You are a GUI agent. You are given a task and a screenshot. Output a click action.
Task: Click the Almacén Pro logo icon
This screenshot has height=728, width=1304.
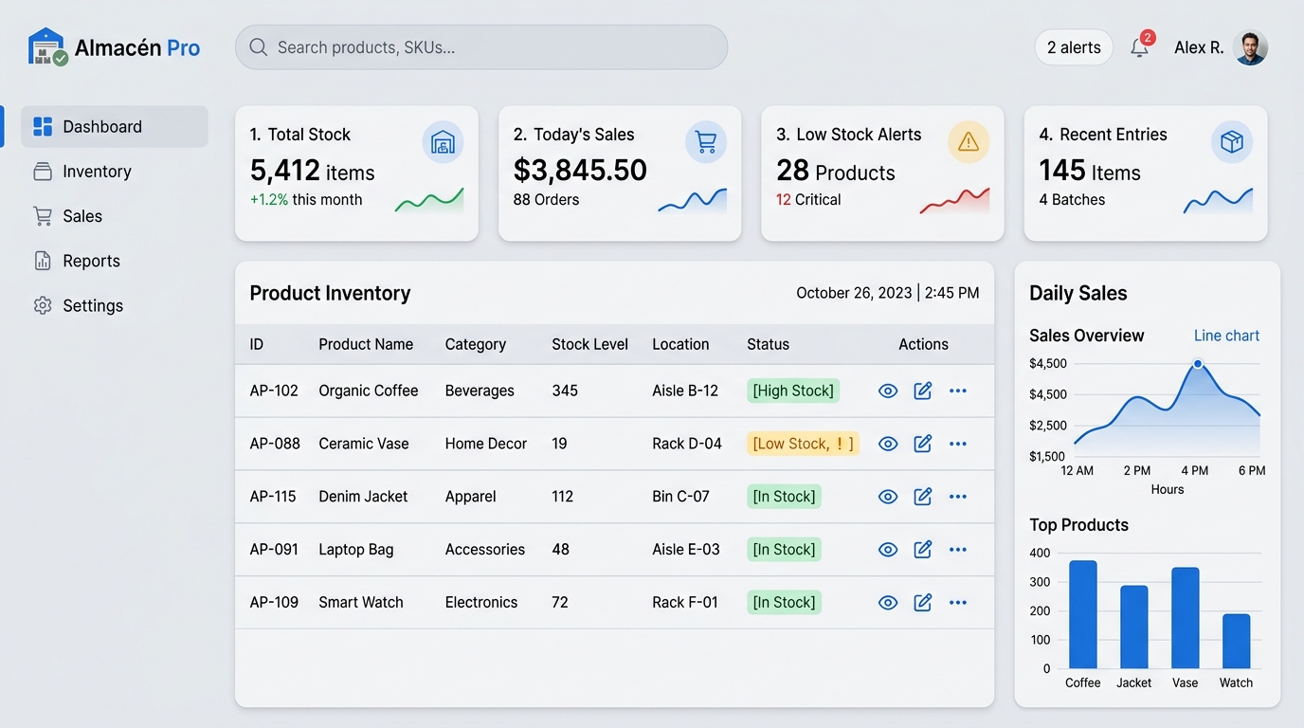pyautogui.click(x=47, y=46)
